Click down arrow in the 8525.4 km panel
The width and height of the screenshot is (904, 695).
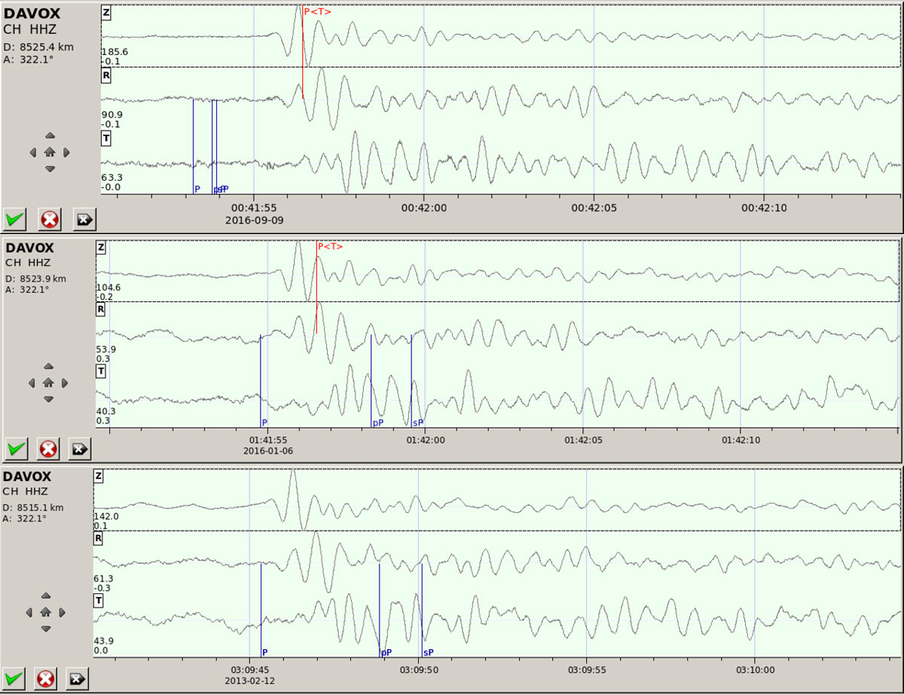tap(50, 169)
